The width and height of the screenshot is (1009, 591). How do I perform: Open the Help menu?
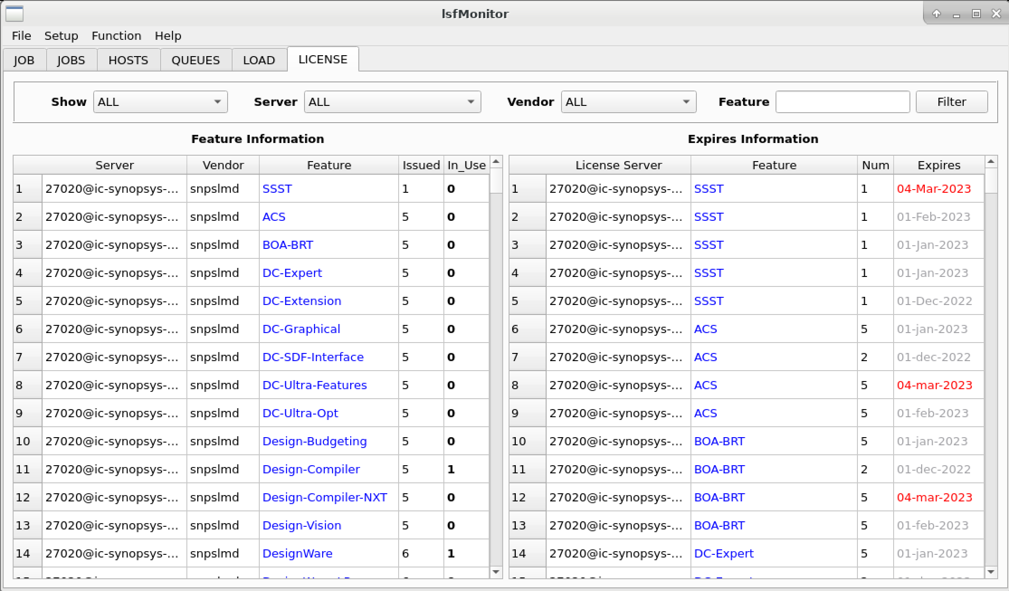[168, 36]
